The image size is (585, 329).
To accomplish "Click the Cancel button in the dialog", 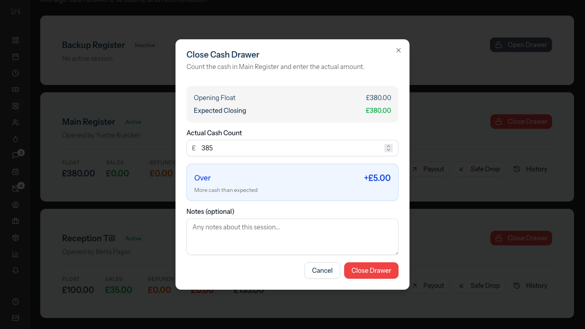I will point(322,271).
